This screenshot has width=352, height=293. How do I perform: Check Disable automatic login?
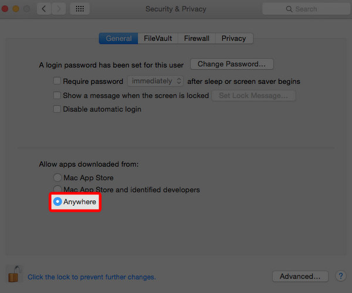(x=57, y=109)
